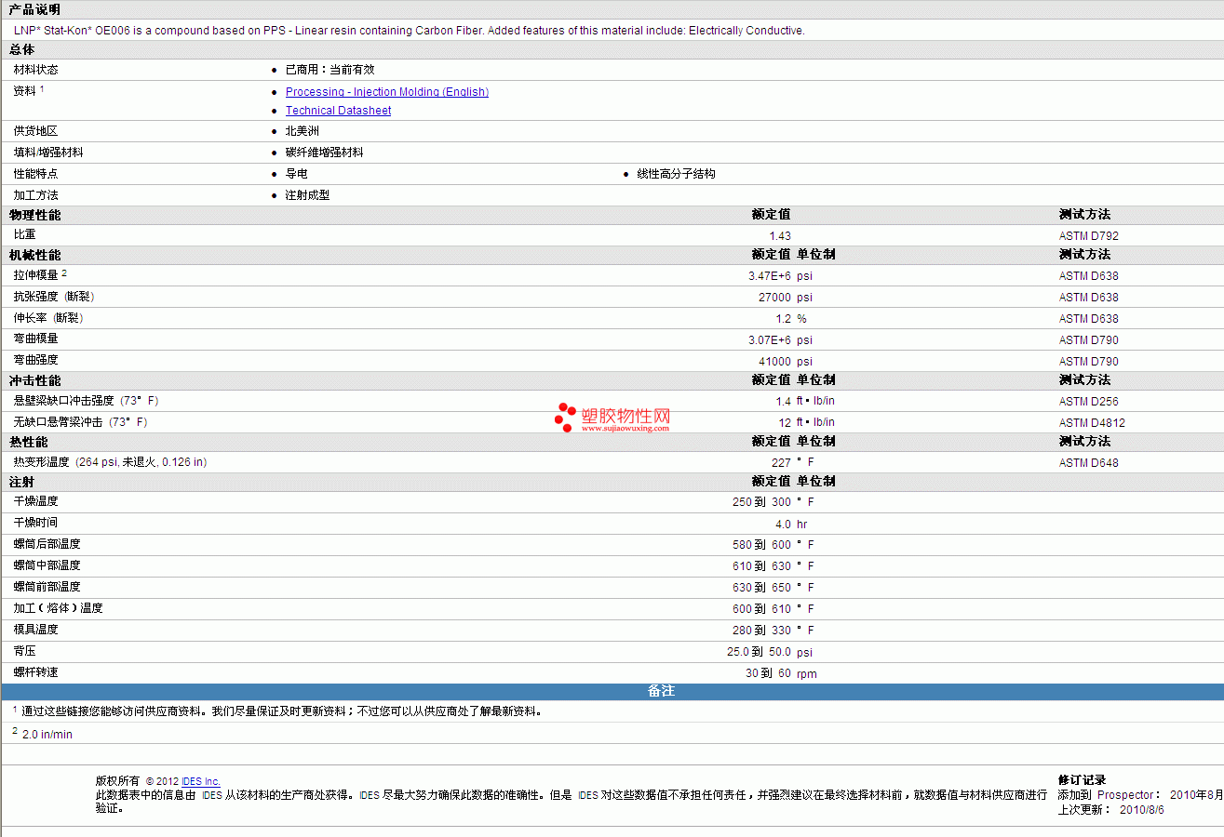
Task: Click the 填料/增强材料 row label
Action: click(x=48, y=153)
